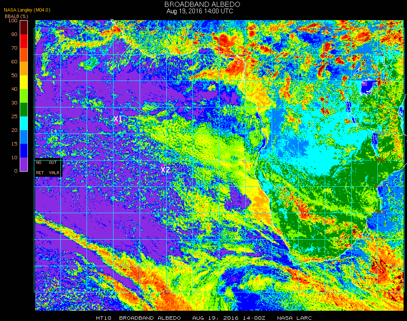
Task: Click the 20S latitude label
Action: tap(380, 186)
